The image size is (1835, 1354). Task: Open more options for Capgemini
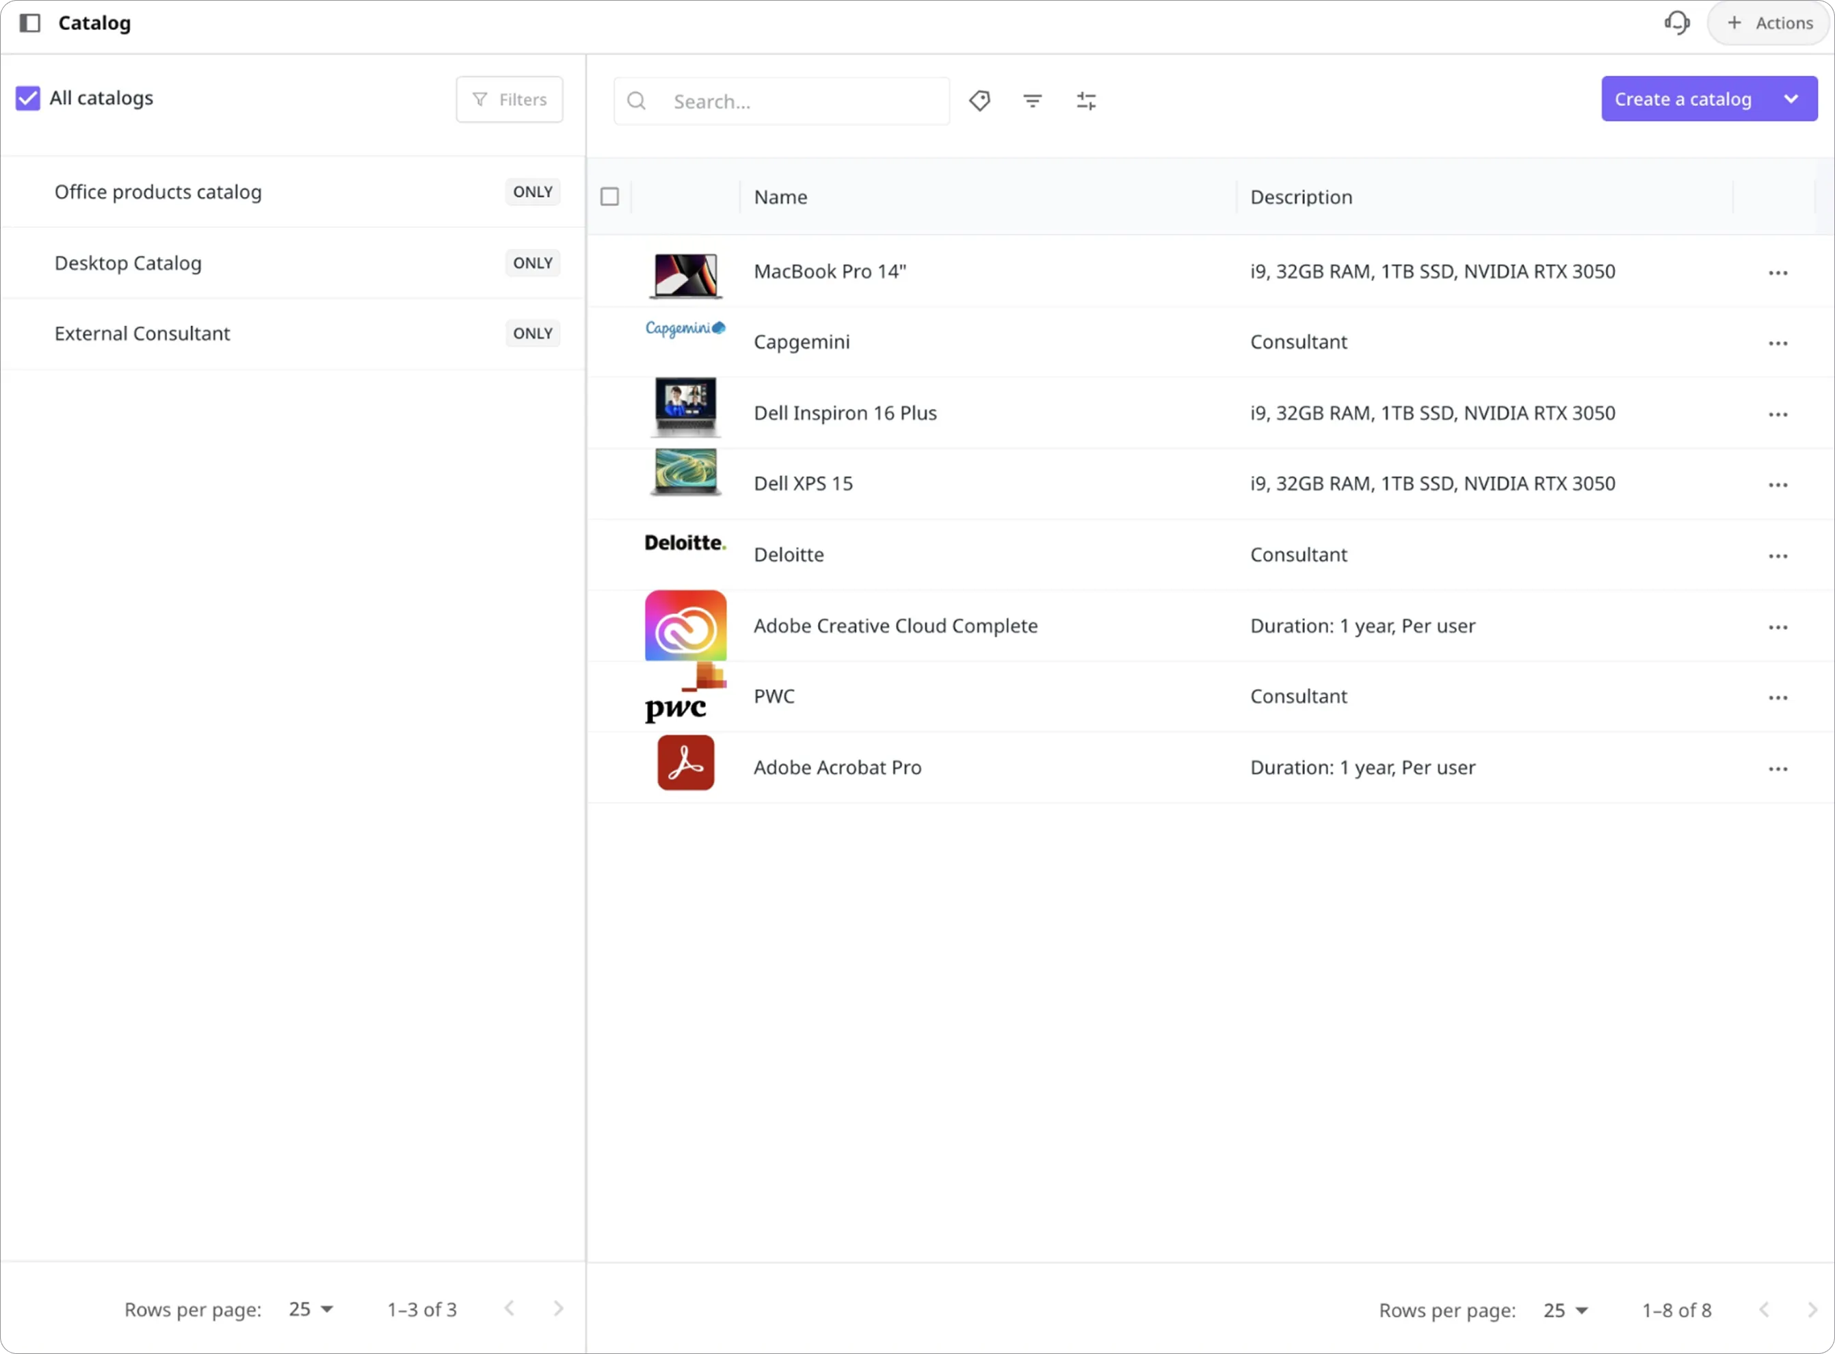tap(1778, 343)
